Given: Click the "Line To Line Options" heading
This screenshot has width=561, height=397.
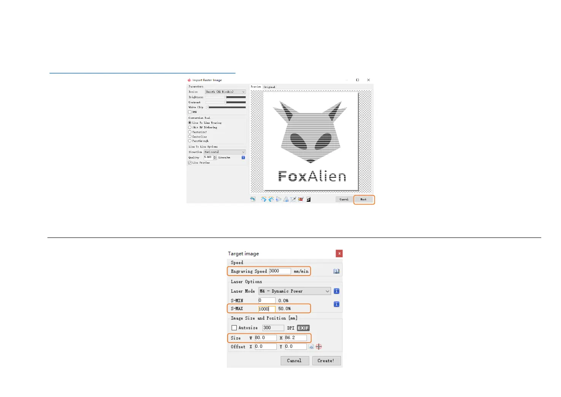Looking at the screenshot, I should [203, 147].
